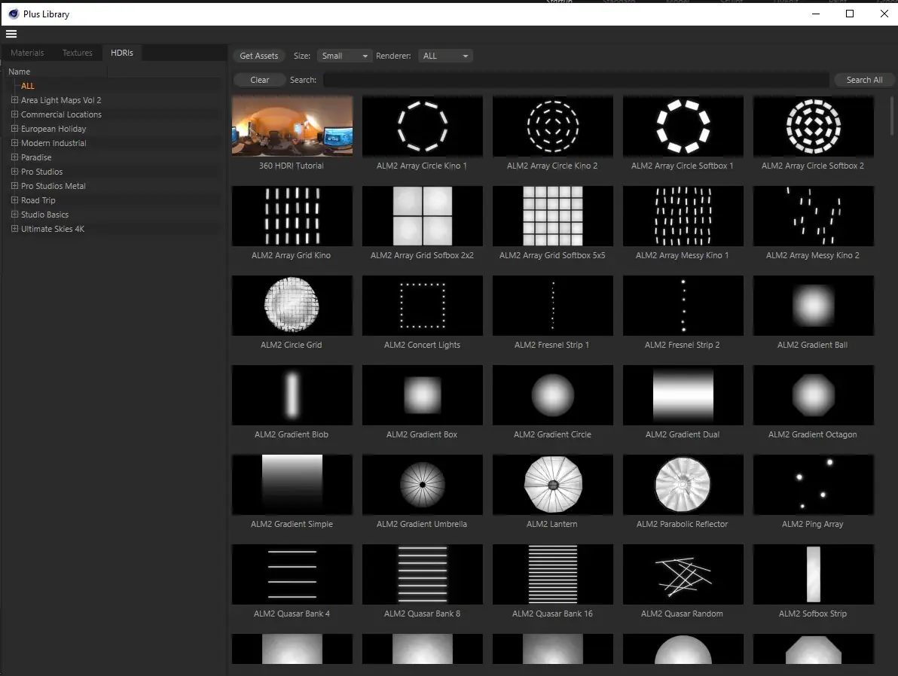
Task: Select ALM2 Gradient Dual thumbnail
Action: [x=683, y=395]
